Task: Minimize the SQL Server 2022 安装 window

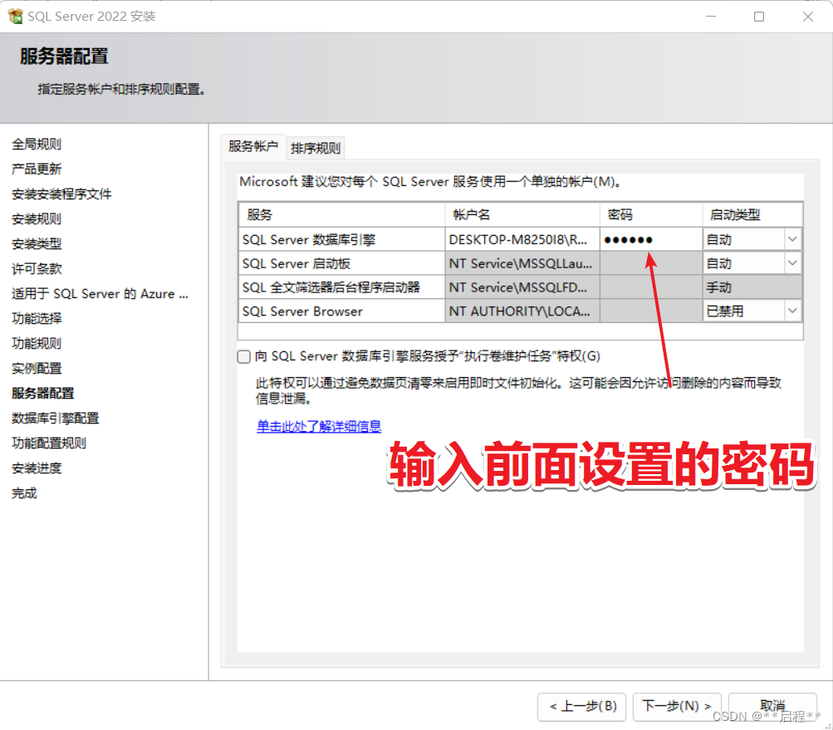Action: pyautogui.click(x=711, y=17)
